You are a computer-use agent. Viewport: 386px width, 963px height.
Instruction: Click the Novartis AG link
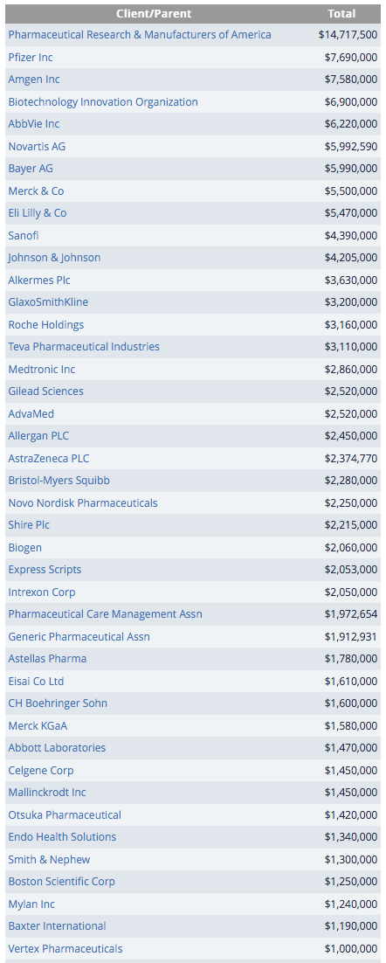pos(37,147)
